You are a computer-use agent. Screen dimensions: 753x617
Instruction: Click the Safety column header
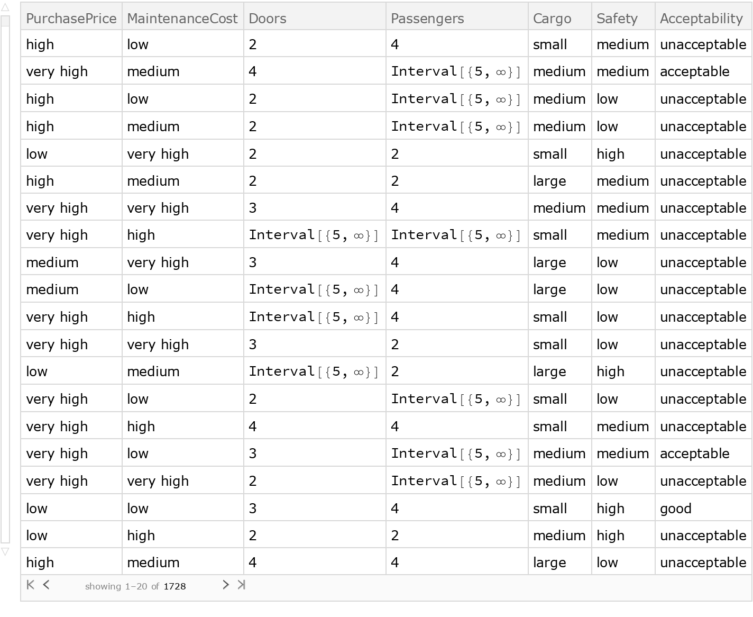pyautogui.click(x=617, y=18)
